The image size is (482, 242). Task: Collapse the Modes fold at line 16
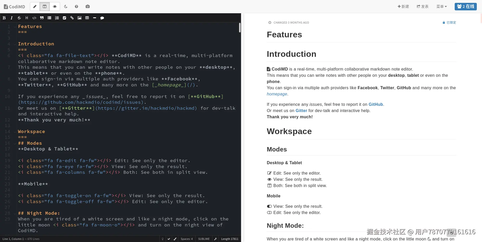(15, 143)
